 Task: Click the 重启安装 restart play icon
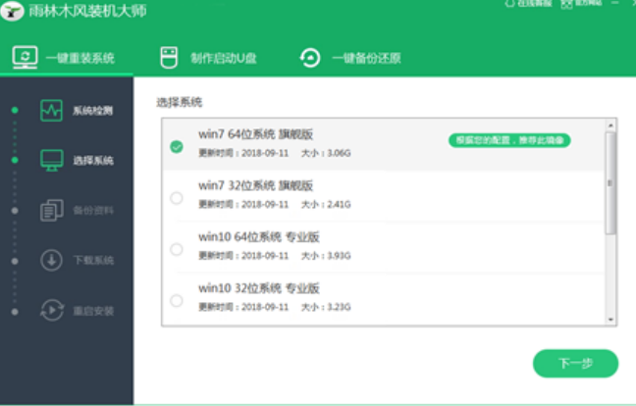51,310
